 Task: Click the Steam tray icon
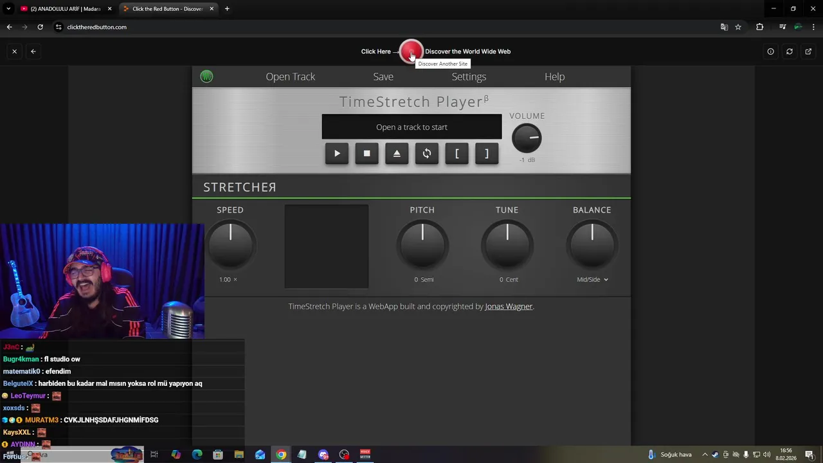[715, 455]
